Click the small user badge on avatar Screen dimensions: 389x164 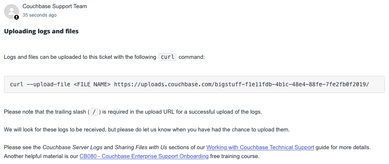pos(16,17)
